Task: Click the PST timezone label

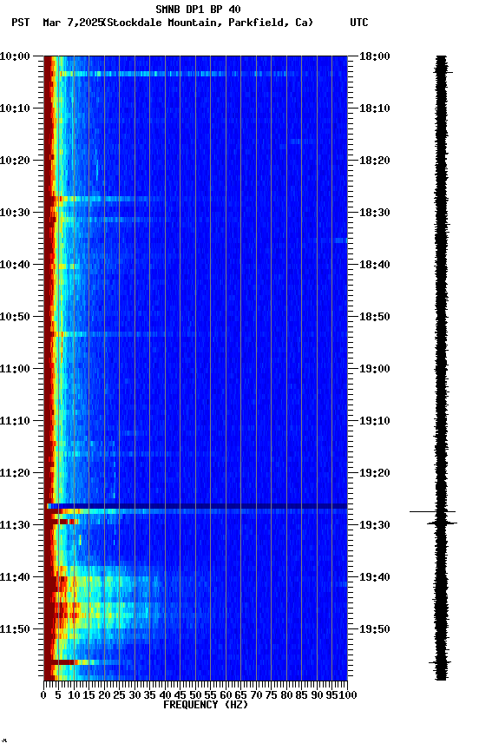Action: tap(21, 23)
